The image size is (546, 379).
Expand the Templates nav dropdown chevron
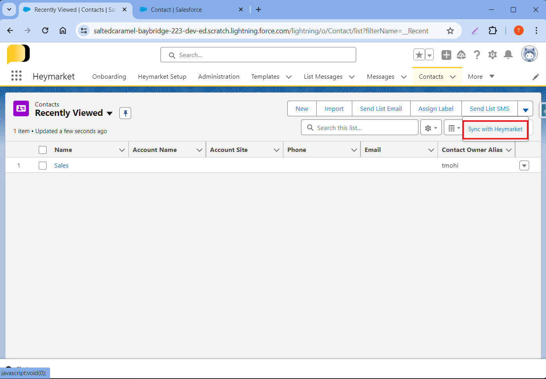[x=289, y=77]
